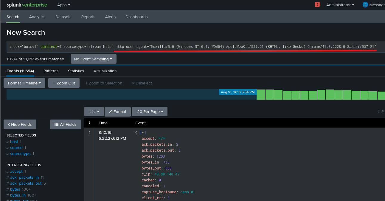This screenshot has width=385, height=201.
Task: Switch to the Patterns tab
Action: click(x=51, y=71)
